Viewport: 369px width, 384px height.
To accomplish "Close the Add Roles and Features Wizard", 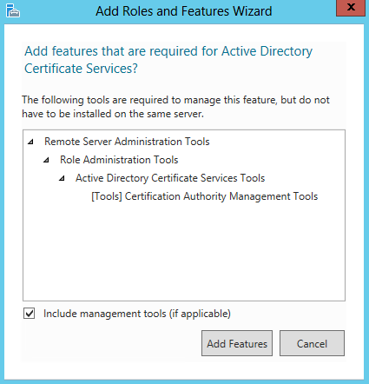I will (351, 8).
